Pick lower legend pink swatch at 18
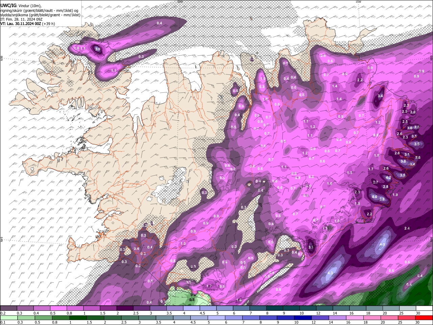 tap(372, 318)
